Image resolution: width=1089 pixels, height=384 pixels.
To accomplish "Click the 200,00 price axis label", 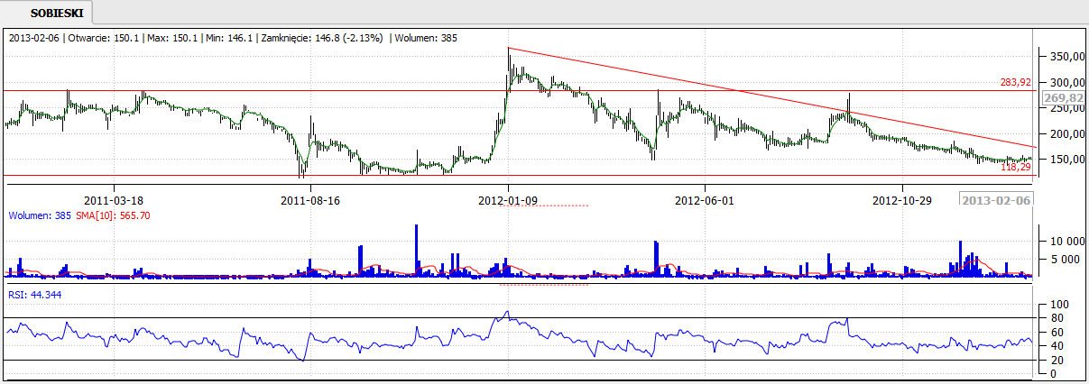I will click(x=1067, y=133).
